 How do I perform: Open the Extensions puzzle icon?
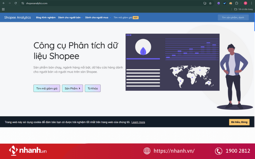237,3
